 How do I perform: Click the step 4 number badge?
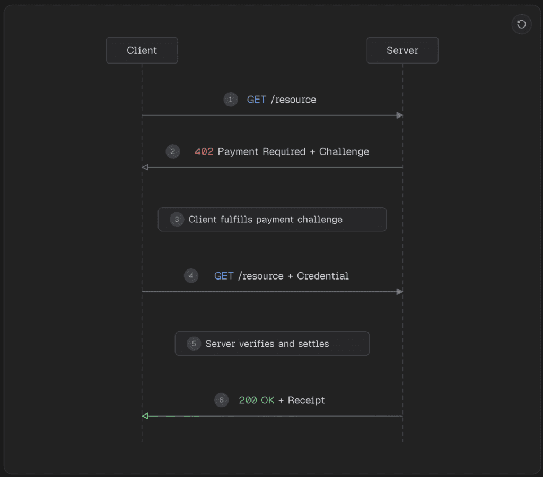(191, 276)
